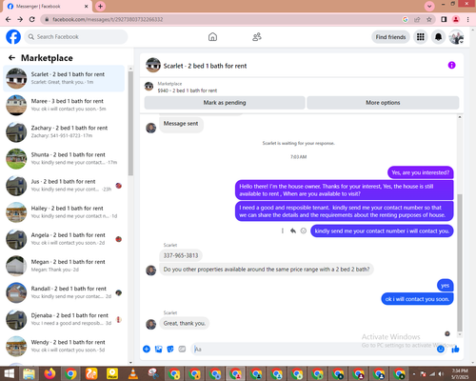Click the Aa message input field
Viewport: 476px width, 381px height.
pos(312,350)
